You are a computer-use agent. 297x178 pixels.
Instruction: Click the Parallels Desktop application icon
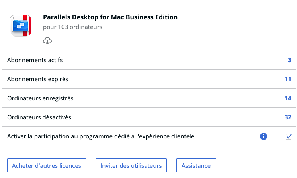pyautogui.click(x=21, y=26)
